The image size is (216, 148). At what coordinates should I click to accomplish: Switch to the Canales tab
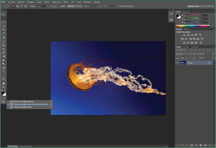click(x=186, y=47)
